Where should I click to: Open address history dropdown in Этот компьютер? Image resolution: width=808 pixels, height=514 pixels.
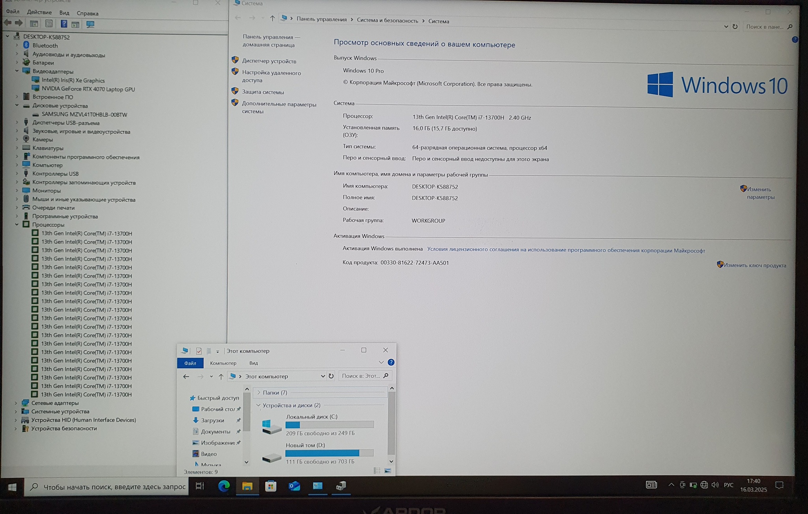click(x=323, y=376)
